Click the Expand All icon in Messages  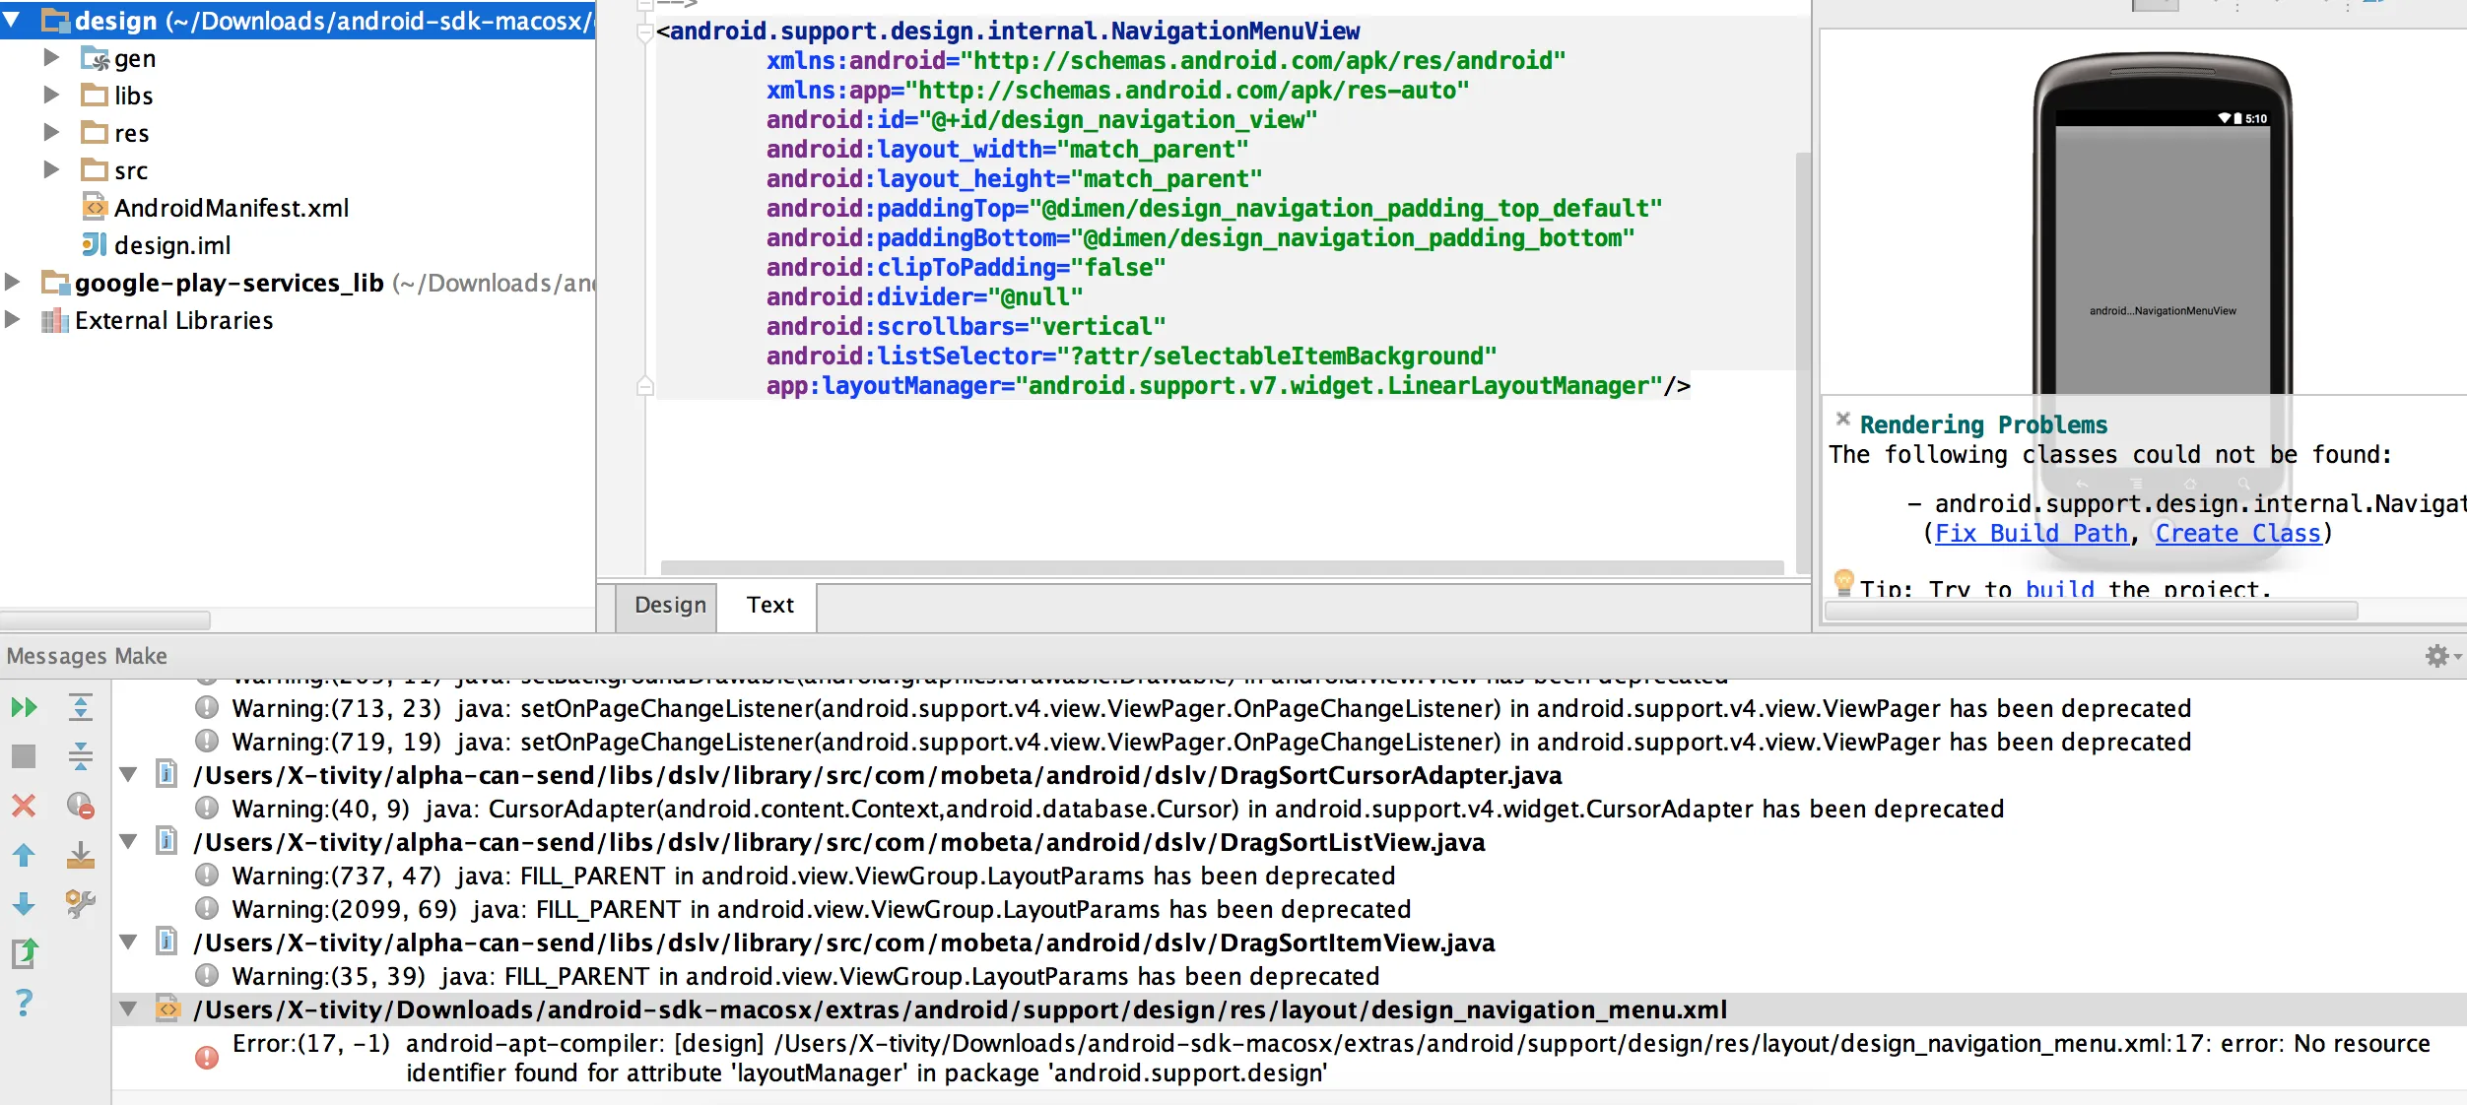pyautogui.click(x=81, y=707)
